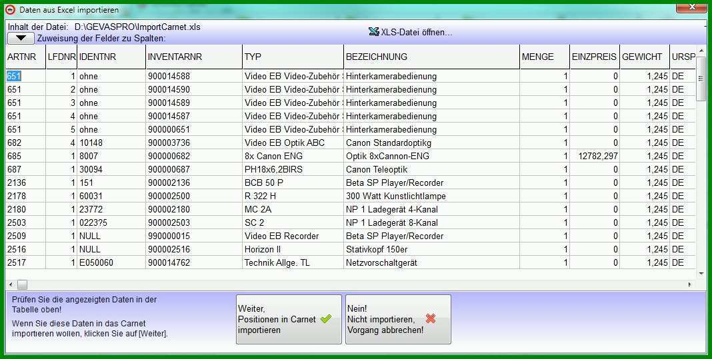The width and height of the screenshot is (712, 359).
Task: Click Nein! Nicht importieren, Vorgang abbrechen button
Action: click(398, 319)
